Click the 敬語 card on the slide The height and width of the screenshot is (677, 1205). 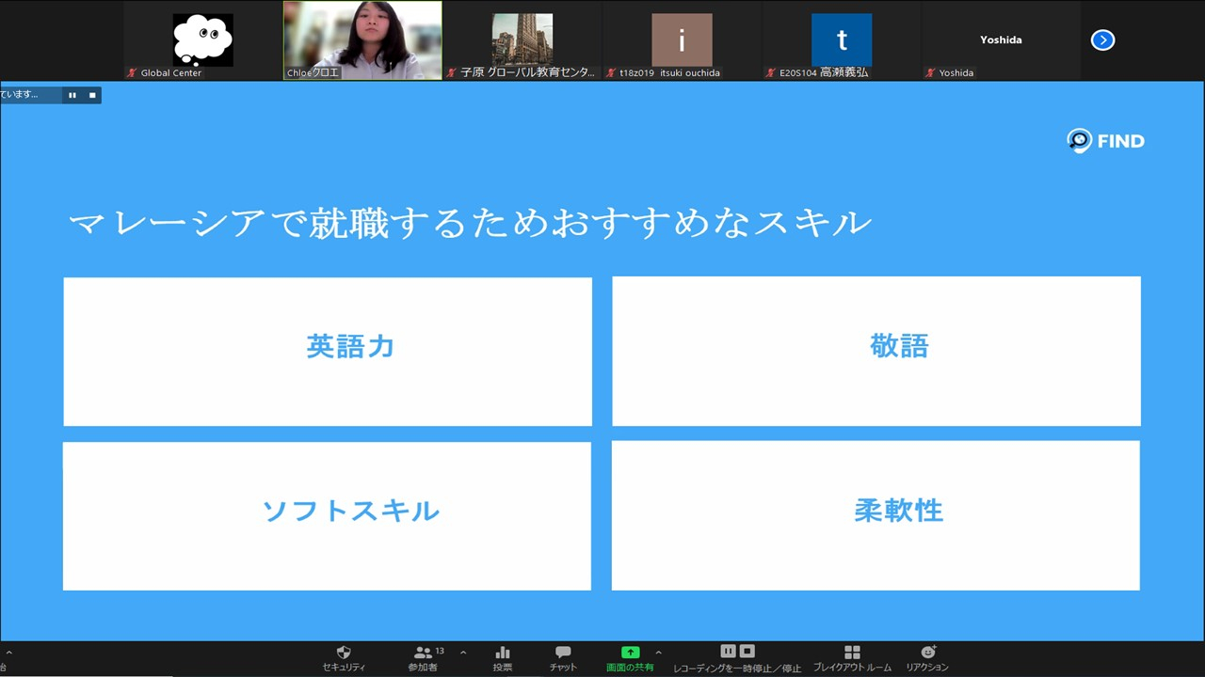click(x=876, y=352)
